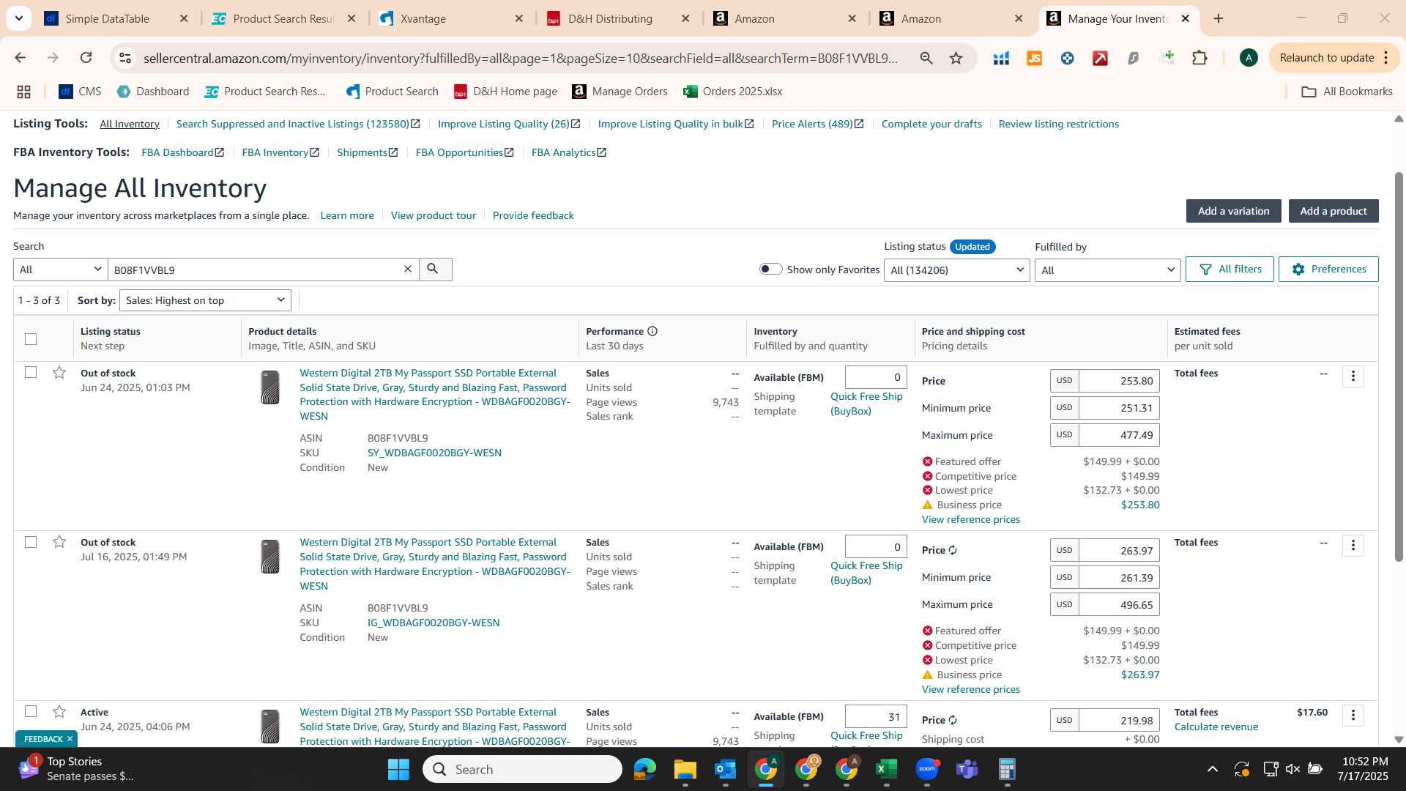Open Microsoft Teams from the taskbar
This screenshot has width=1406, height=791.
point(967,769)
